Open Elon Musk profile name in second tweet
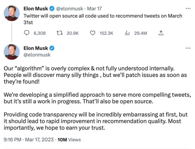This screenshot has width=195, height=149. [36, 48]
